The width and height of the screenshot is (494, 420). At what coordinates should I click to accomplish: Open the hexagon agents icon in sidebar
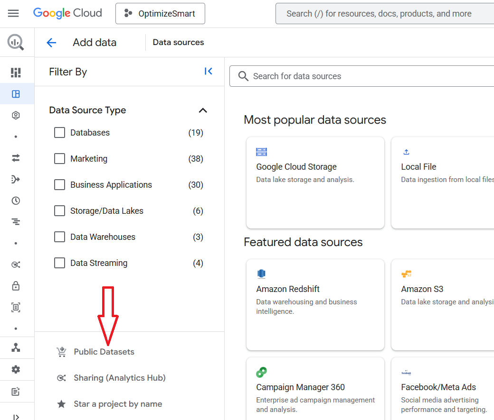pyautogui.click(x=16, y=115)
